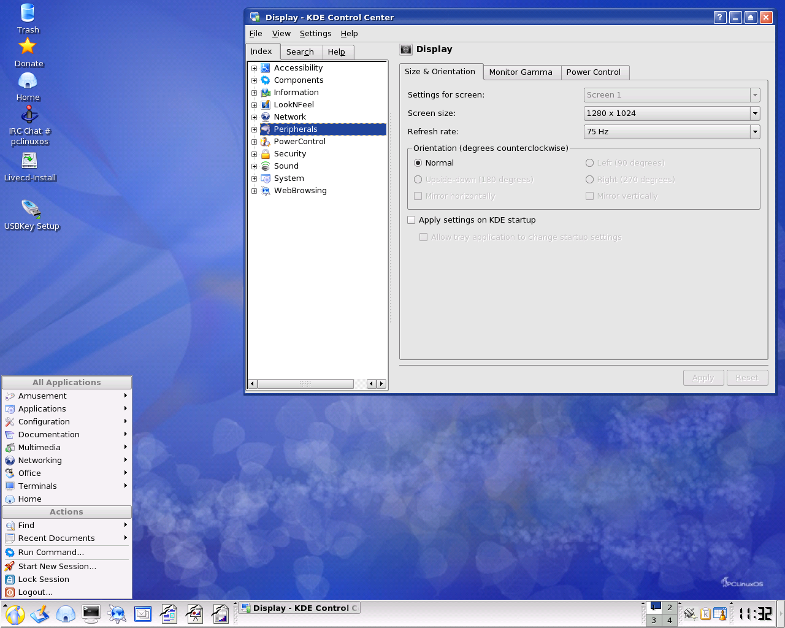Click the Sound category icon

(266, 166)
